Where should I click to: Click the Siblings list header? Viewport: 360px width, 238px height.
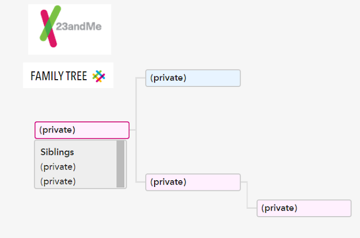tap(57, 152)
